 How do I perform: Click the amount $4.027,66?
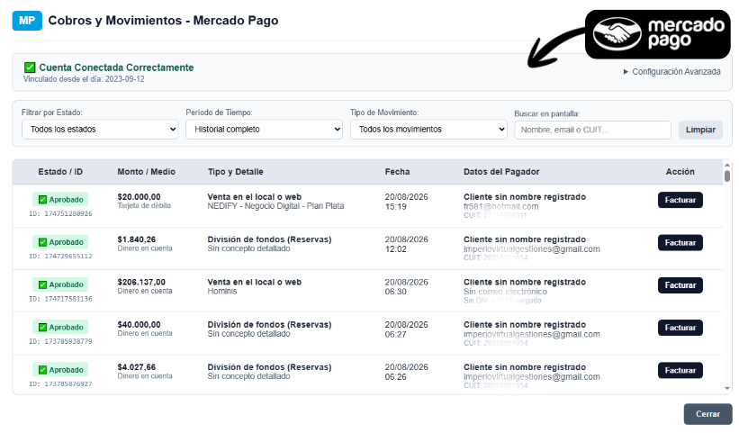pyautogui.click(x=137, y=367)
